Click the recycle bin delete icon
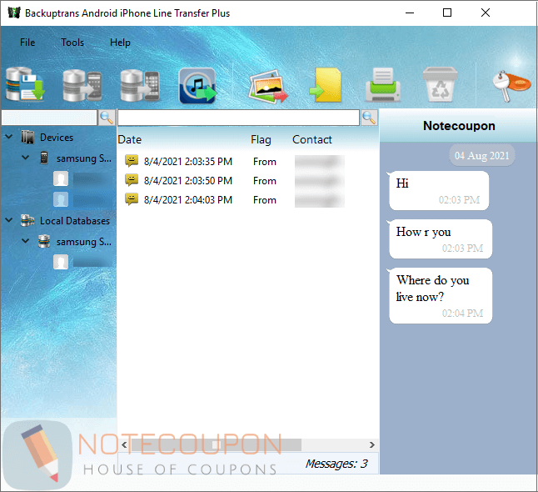This screenshot has width=538, height=492. 441,84
